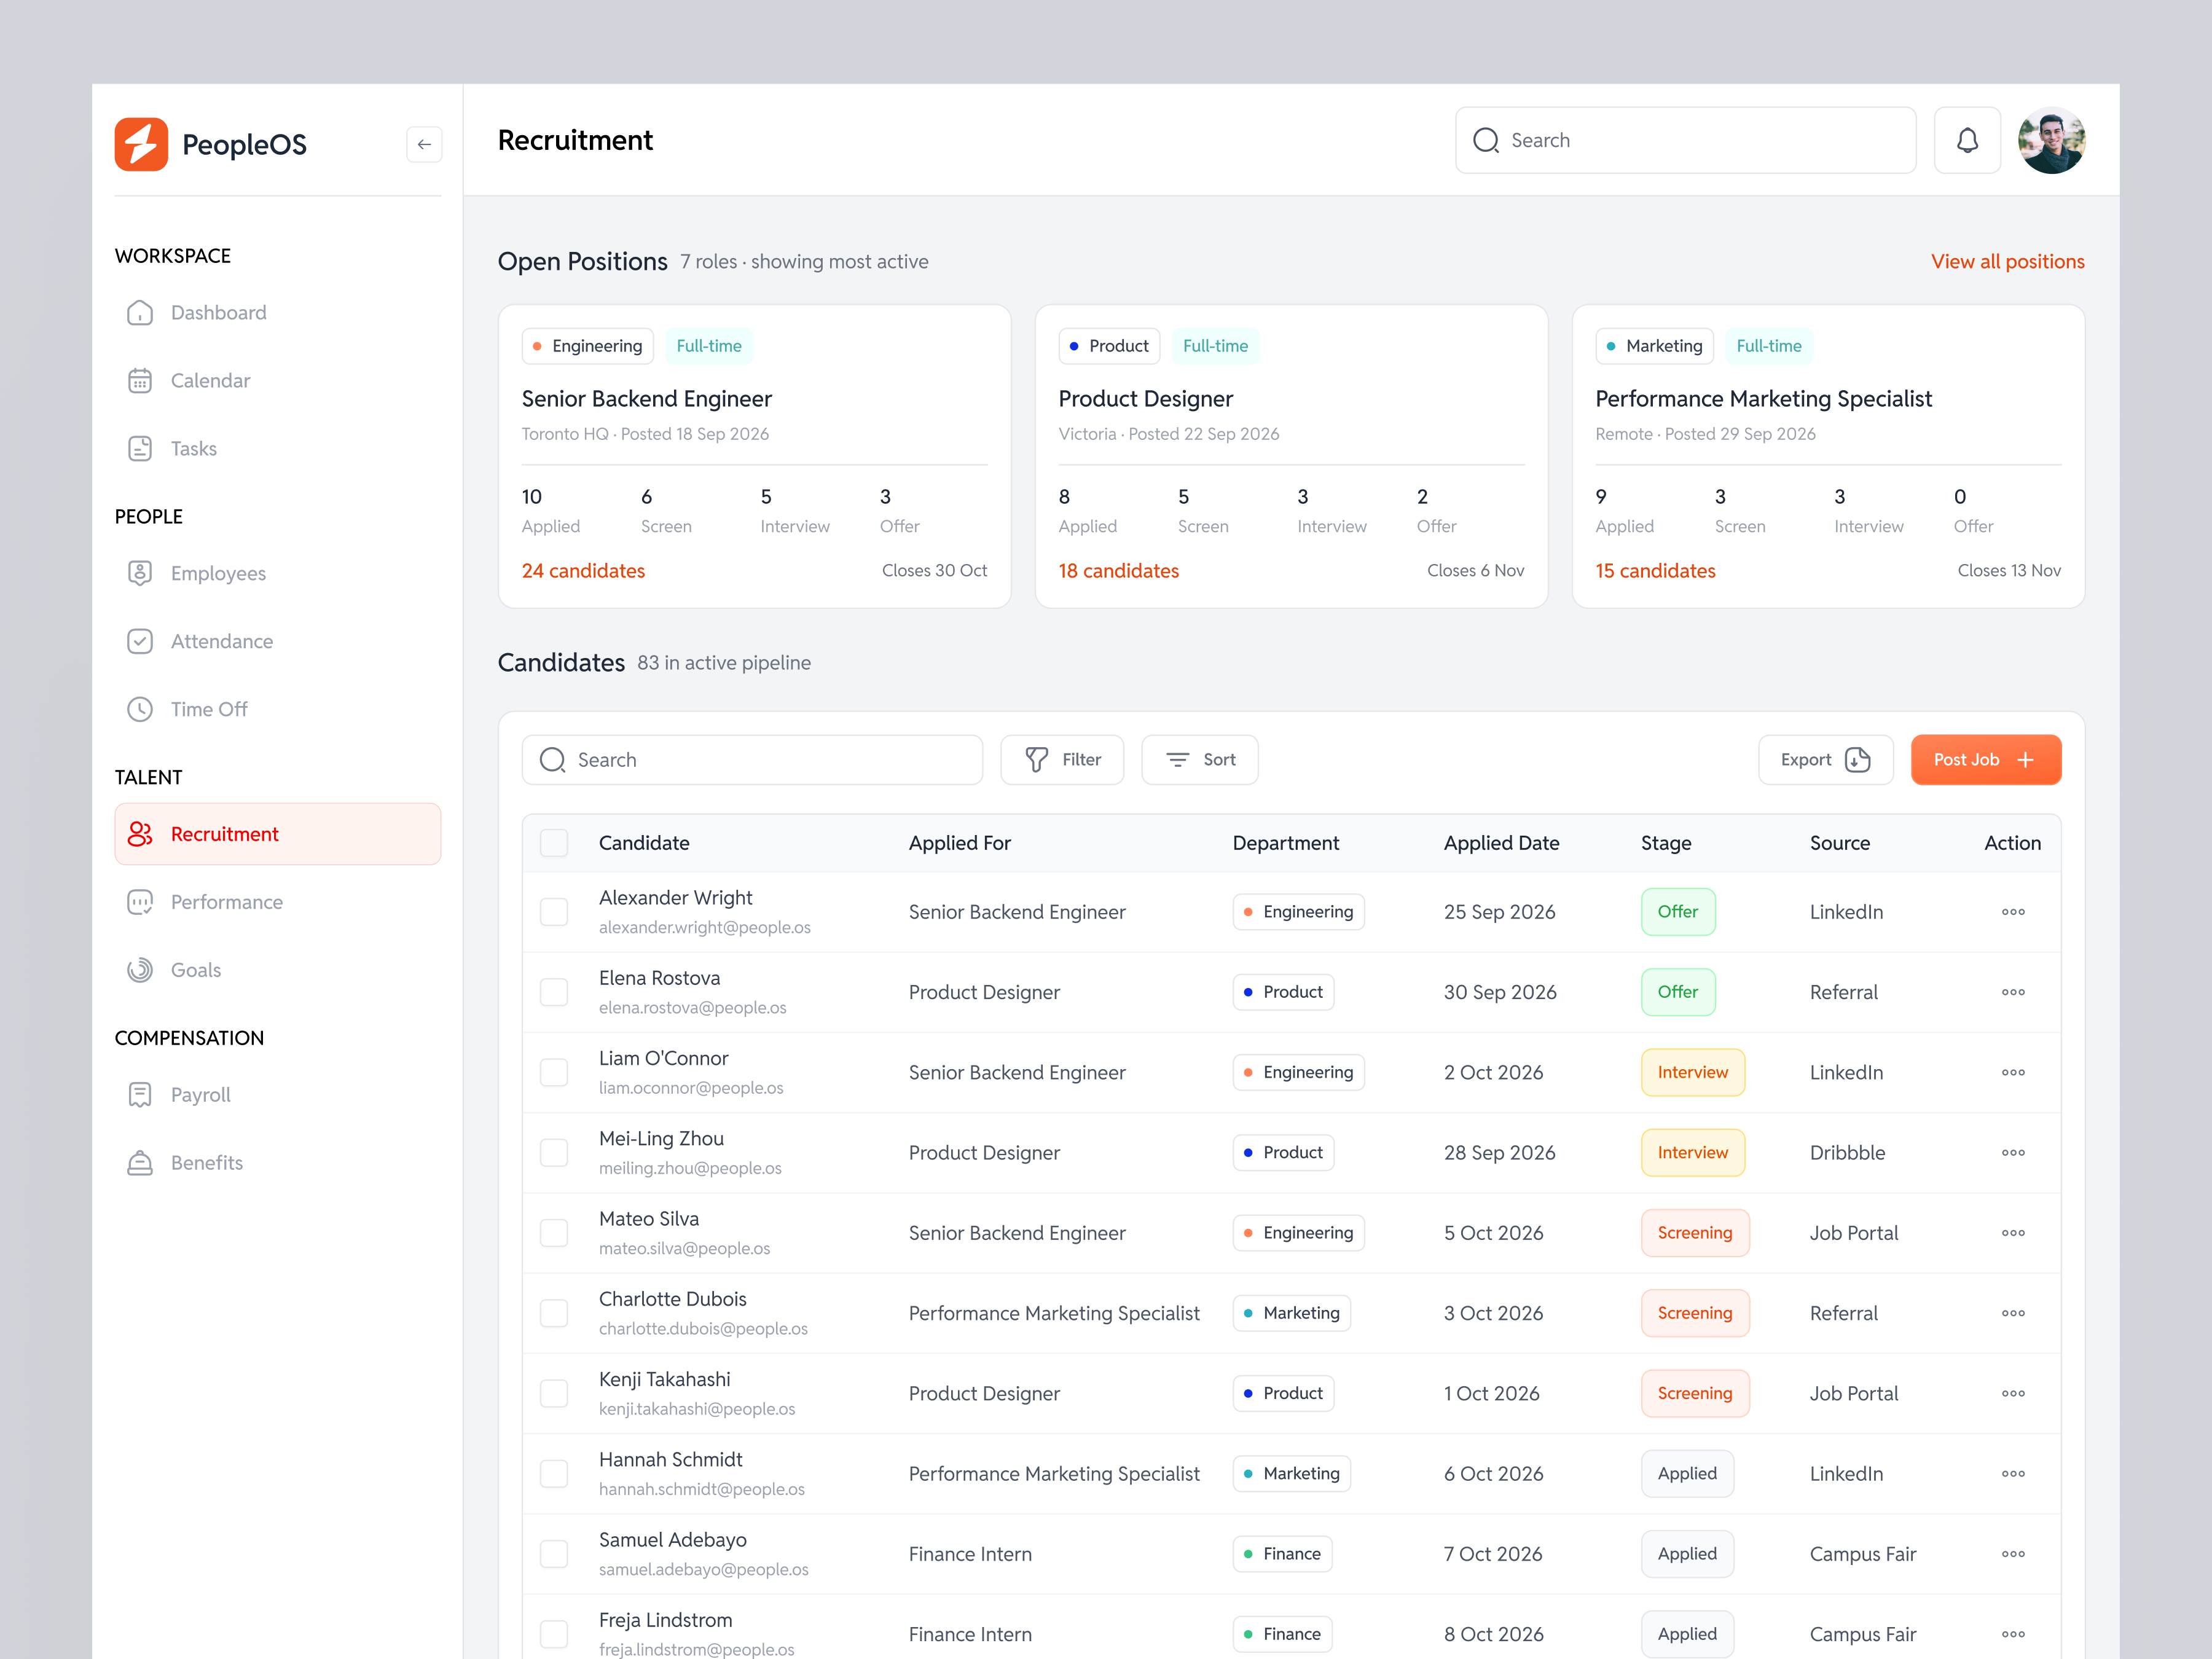This screenshot has width=2212, height=1659.
Task: Open action menu for Kenji Takahashi
Action: pyautogui.click(x=2012, y=1394)
